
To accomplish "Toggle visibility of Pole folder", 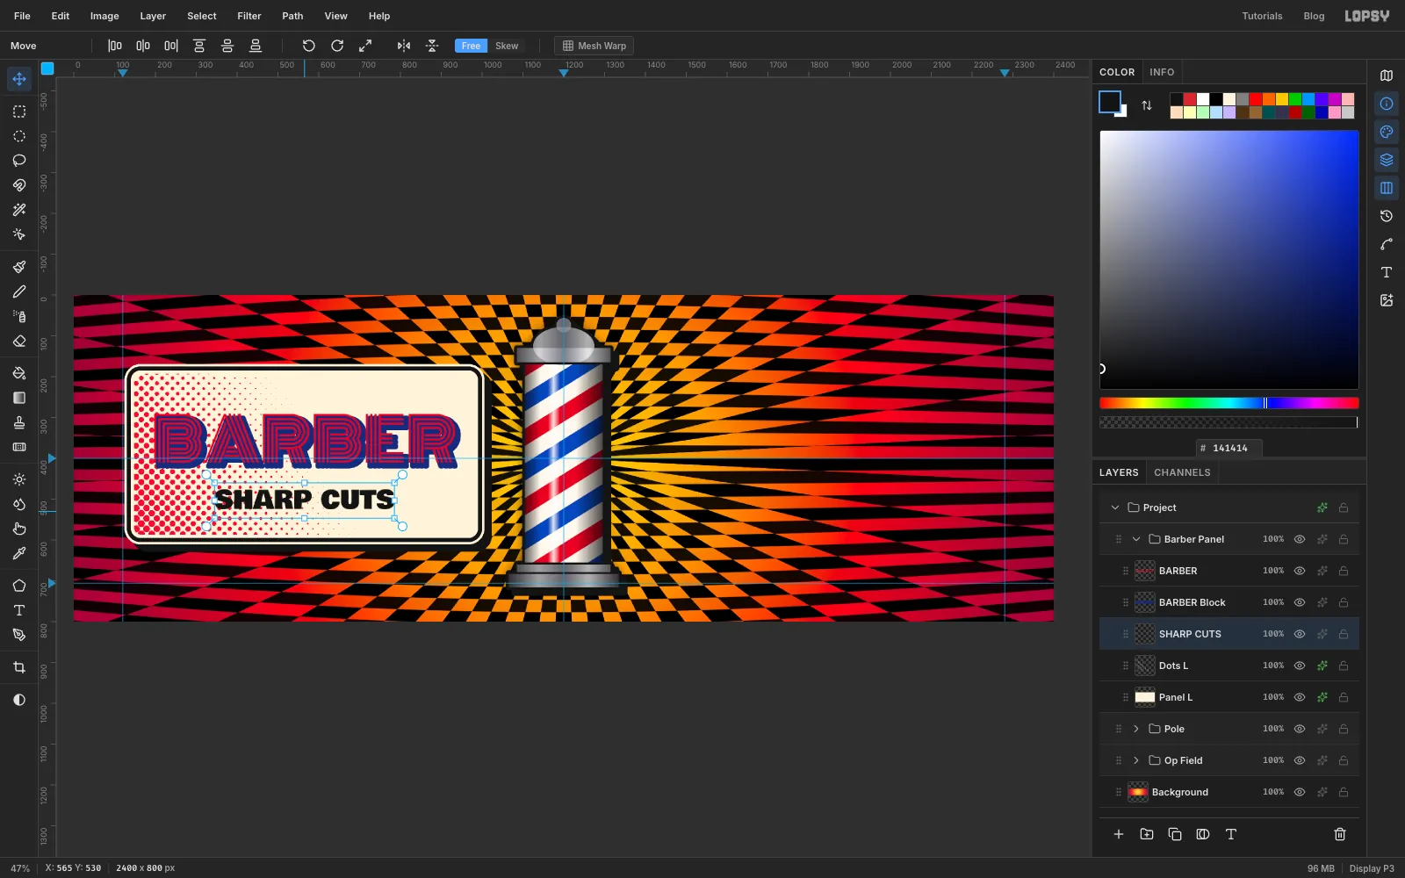I will pos(1300,729).
